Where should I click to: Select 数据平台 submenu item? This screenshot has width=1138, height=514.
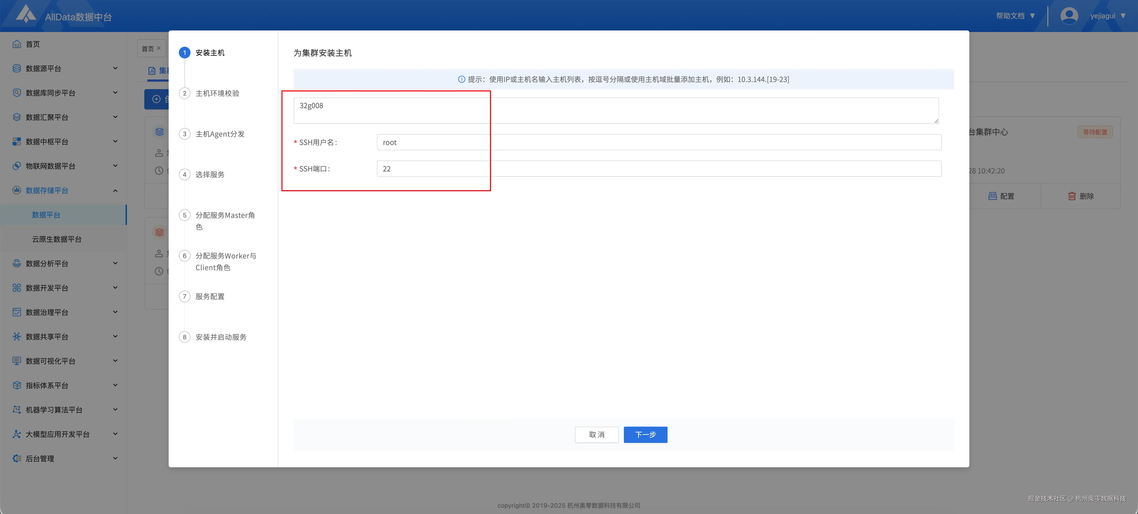click(46, 215)
